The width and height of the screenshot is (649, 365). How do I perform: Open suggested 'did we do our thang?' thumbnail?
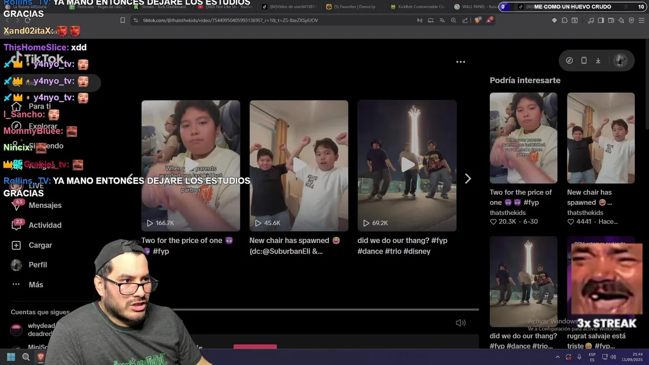pyautogui.click(x=523, y=281)
